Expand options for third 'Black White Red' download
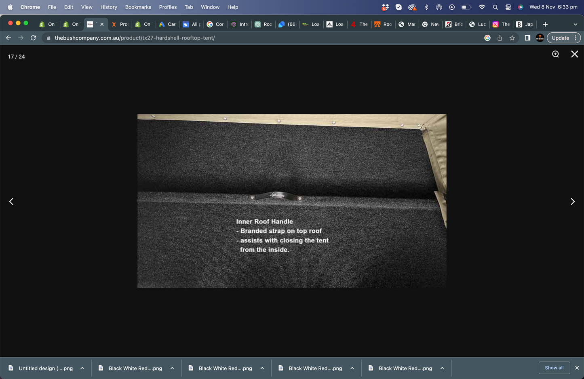 352,368
